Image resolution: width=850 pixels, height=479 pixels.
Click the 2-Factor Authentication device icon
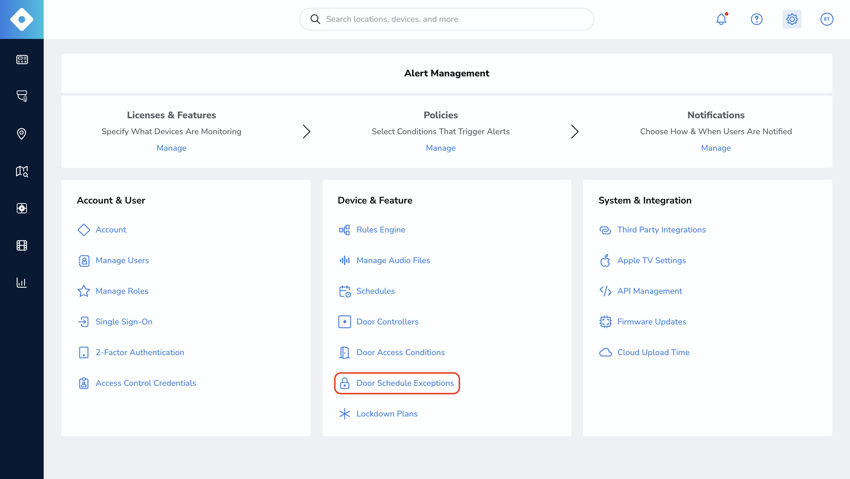84,352
